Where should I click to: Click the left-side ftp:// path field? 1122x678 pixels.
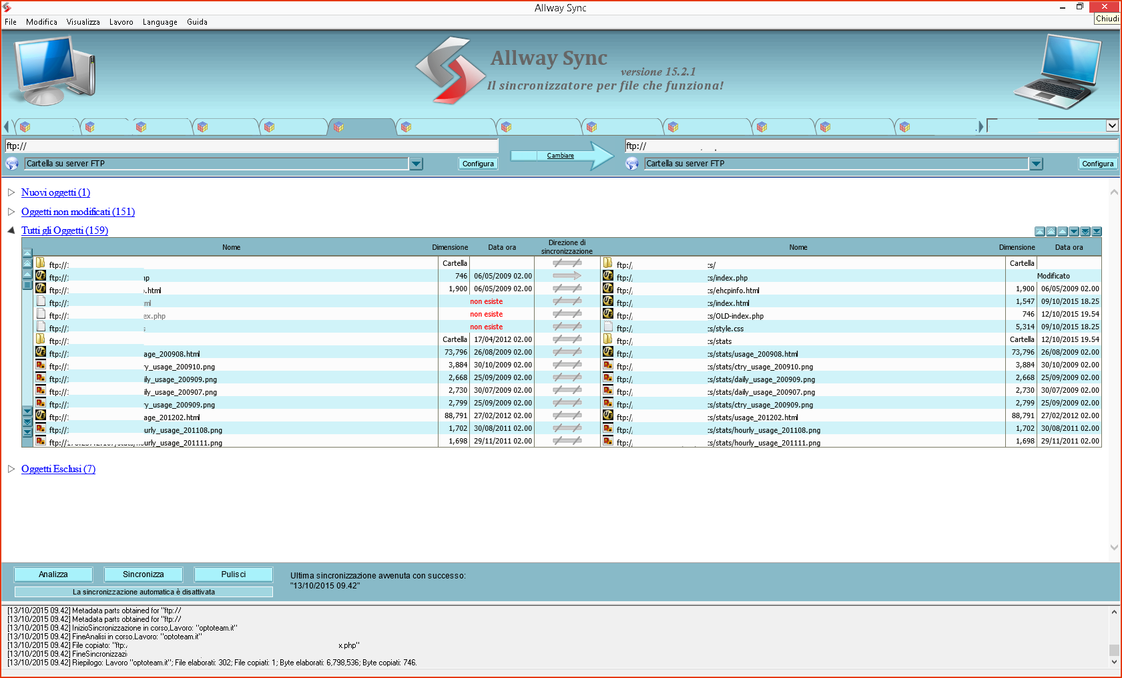coord(252,146)
